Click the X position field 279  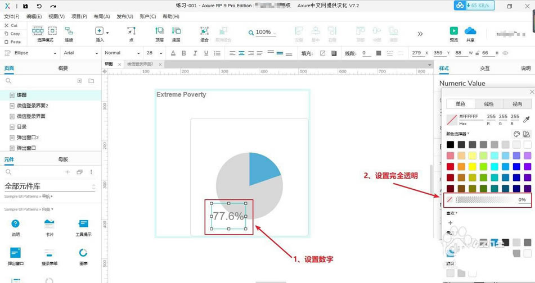click(x=417, y=53)
